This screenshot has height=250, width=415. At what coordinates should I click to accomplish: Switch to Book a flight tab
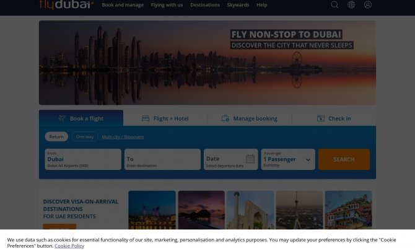point(81,118)
